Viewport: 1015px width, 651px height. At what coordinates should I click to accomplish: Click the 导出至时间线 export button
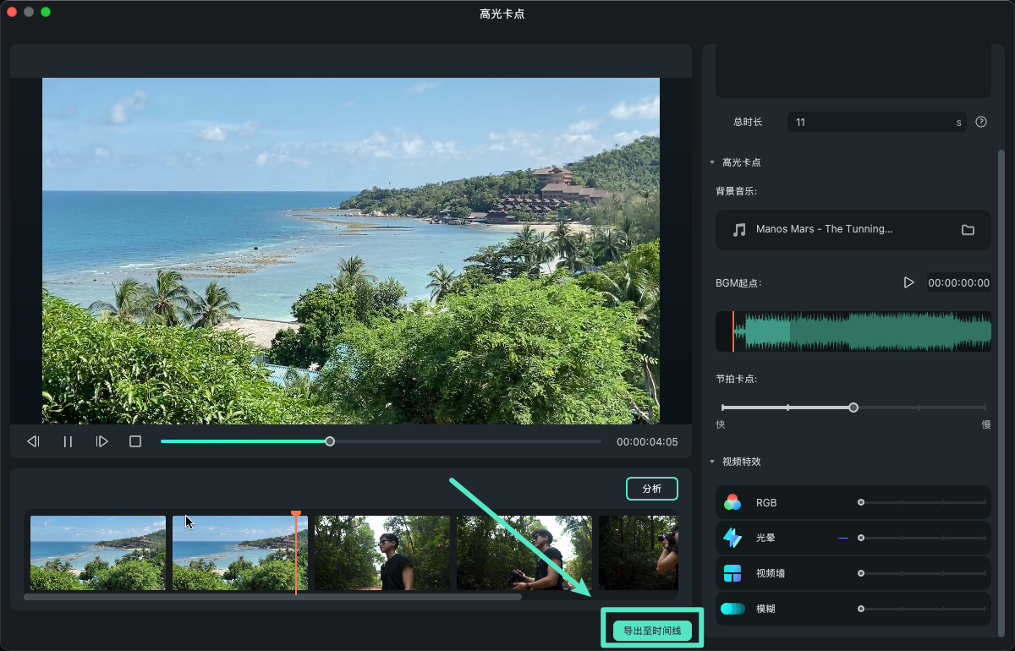click(x=652, y=631)
